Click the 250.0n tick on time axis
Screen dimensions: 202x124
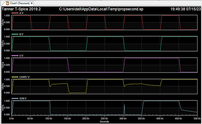click(x=104, y=119)
